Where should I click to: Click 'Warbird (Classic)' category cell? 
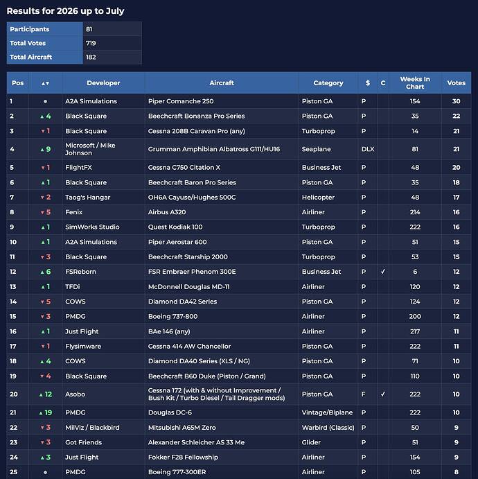[x=328, y=428]
